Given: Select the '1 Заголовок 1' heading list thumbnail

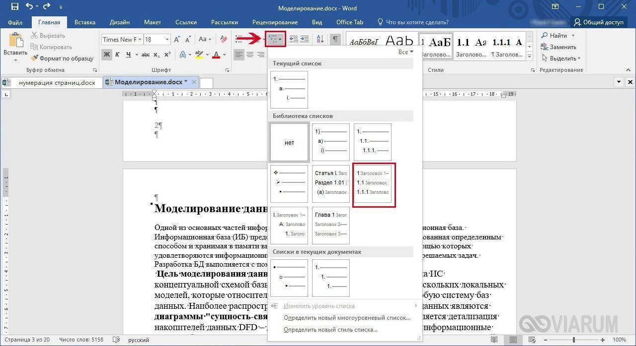Looking at the screenshot, I should pyautogui.click(x=373, y=183).
